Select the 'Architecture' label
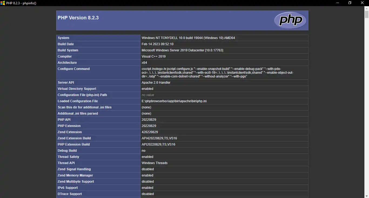 coord(67,63)
